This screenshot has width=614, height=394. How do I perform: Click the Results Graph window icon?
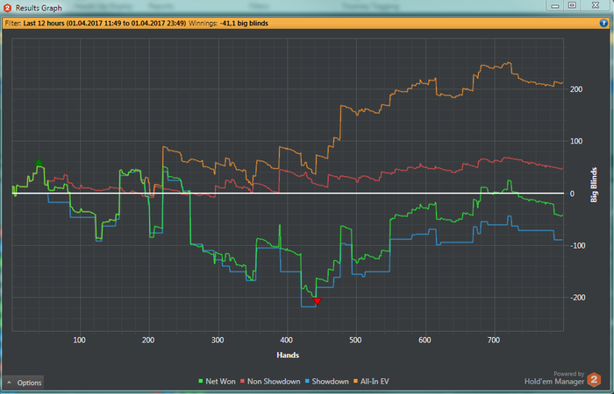(7, 7)
